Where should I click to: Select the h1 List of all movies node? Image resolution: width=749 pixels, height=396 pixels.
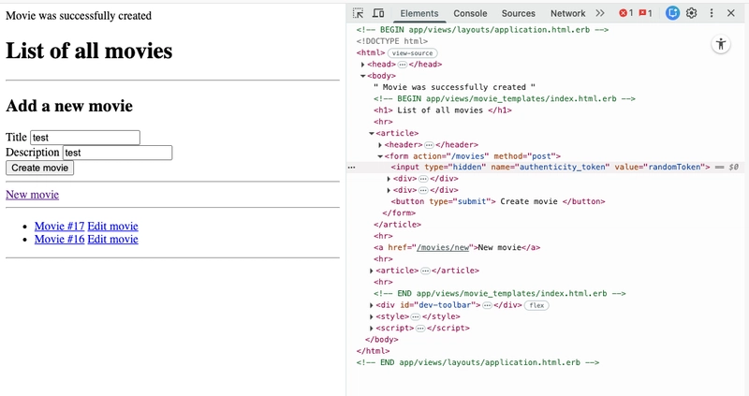pyautogui.click(x=442, y=110)
